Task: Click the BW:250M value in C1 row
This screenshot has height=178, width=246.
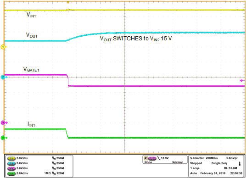Action: (x=58, y=159)
